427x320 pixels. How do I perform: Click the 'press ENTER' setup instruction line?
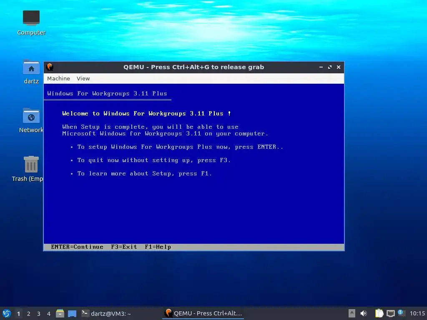click(x=180, y=147)
